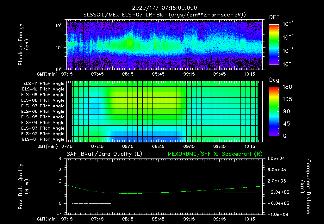Click "GMT(min)" under the data quality panel
The width and height of the screenshot is (324, 224).
[47, 219]
